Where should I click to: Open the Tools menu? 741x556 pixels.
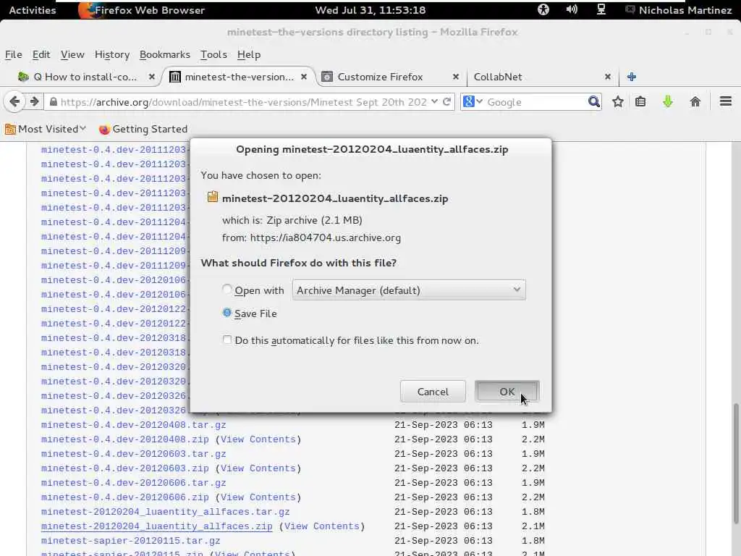pyautogui.click(x=213, y=54)
